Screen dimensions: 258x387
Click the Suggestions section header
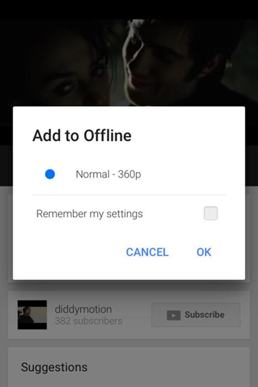coord(54,367)
